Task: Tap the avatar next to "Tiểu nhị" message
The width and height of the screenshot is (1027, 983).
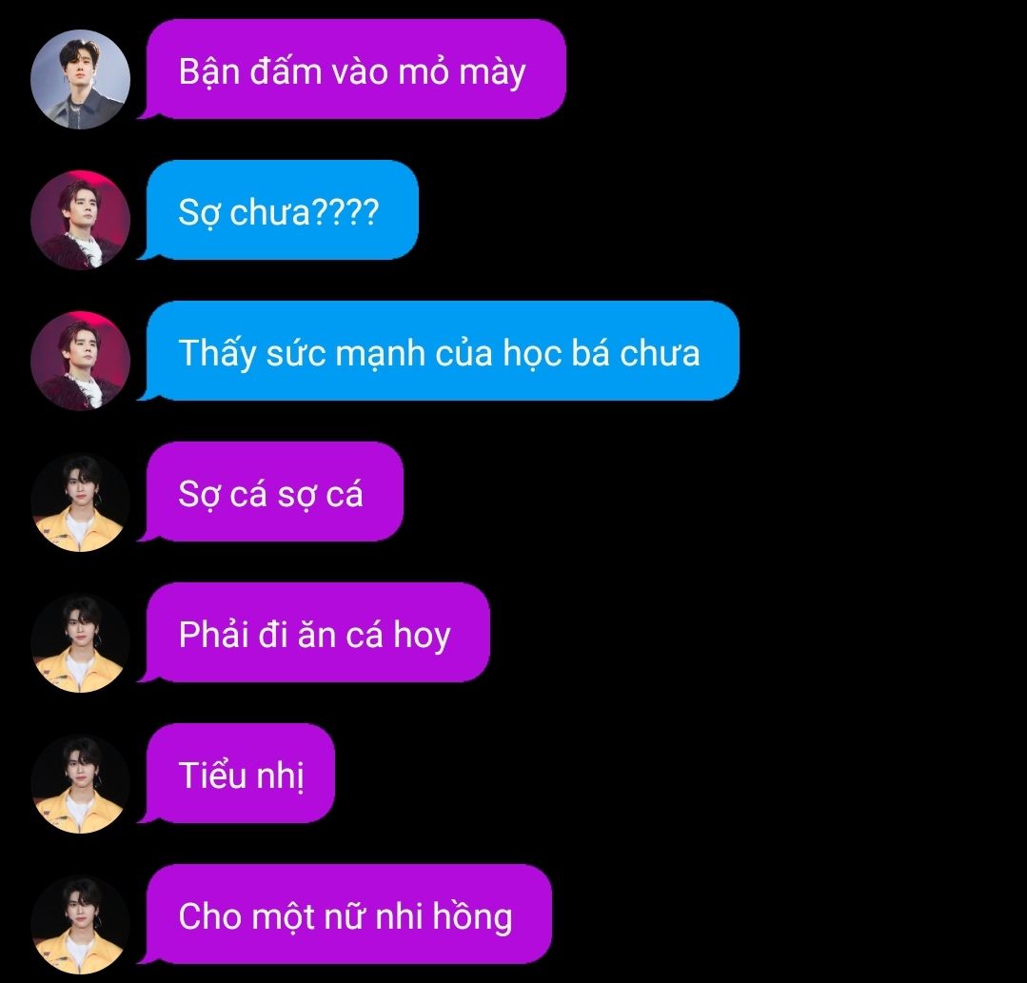Action: 80,783
